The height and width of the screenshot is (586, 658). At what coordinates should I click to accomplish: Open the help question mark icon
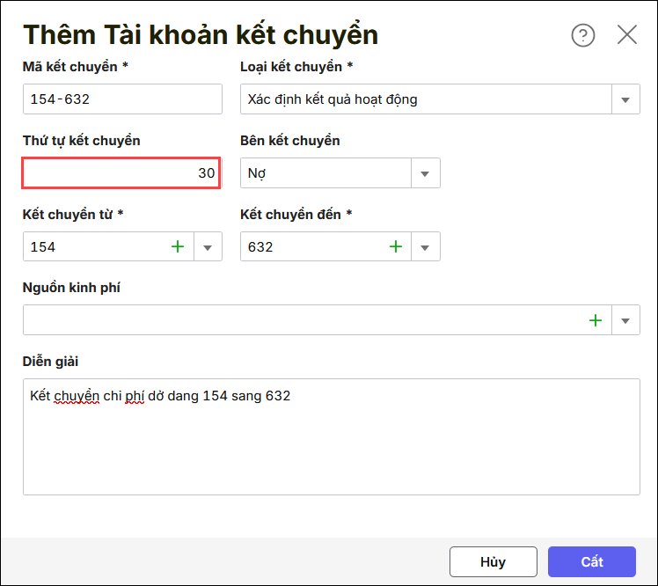pos(583,35)
